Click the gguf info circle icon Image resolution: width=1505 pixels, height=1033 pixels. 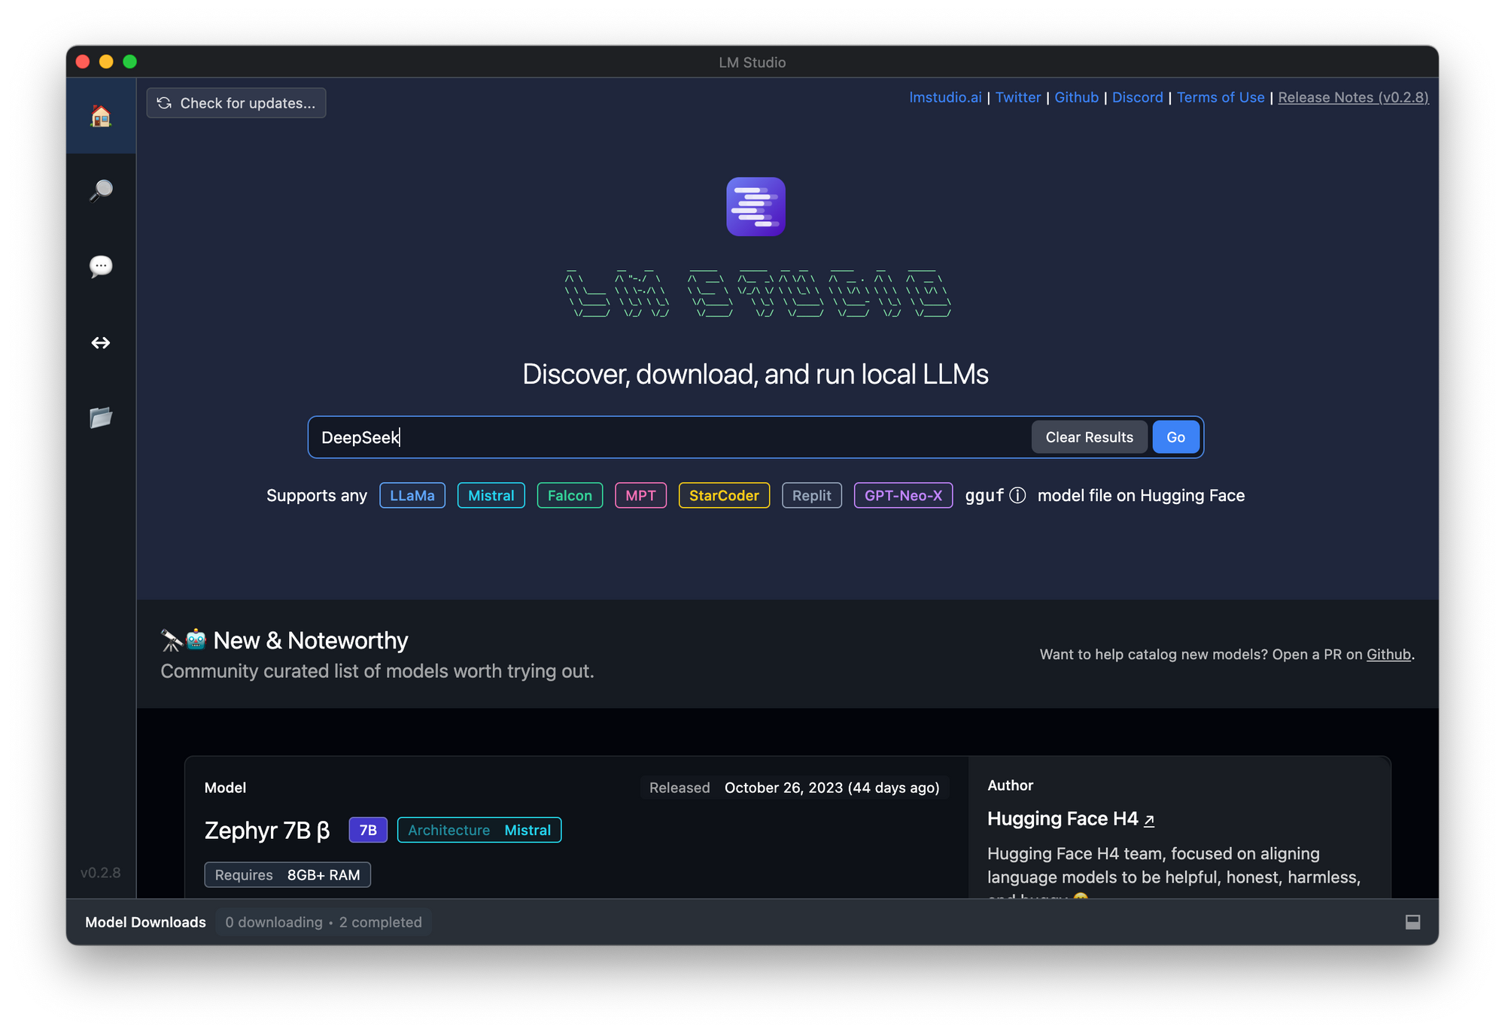coord(1017,495)
